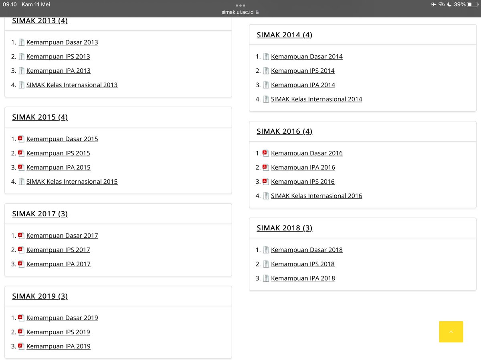
Task: Click the PDF icon beside Kemampuan IPS 2015
Action: [21, 153]
